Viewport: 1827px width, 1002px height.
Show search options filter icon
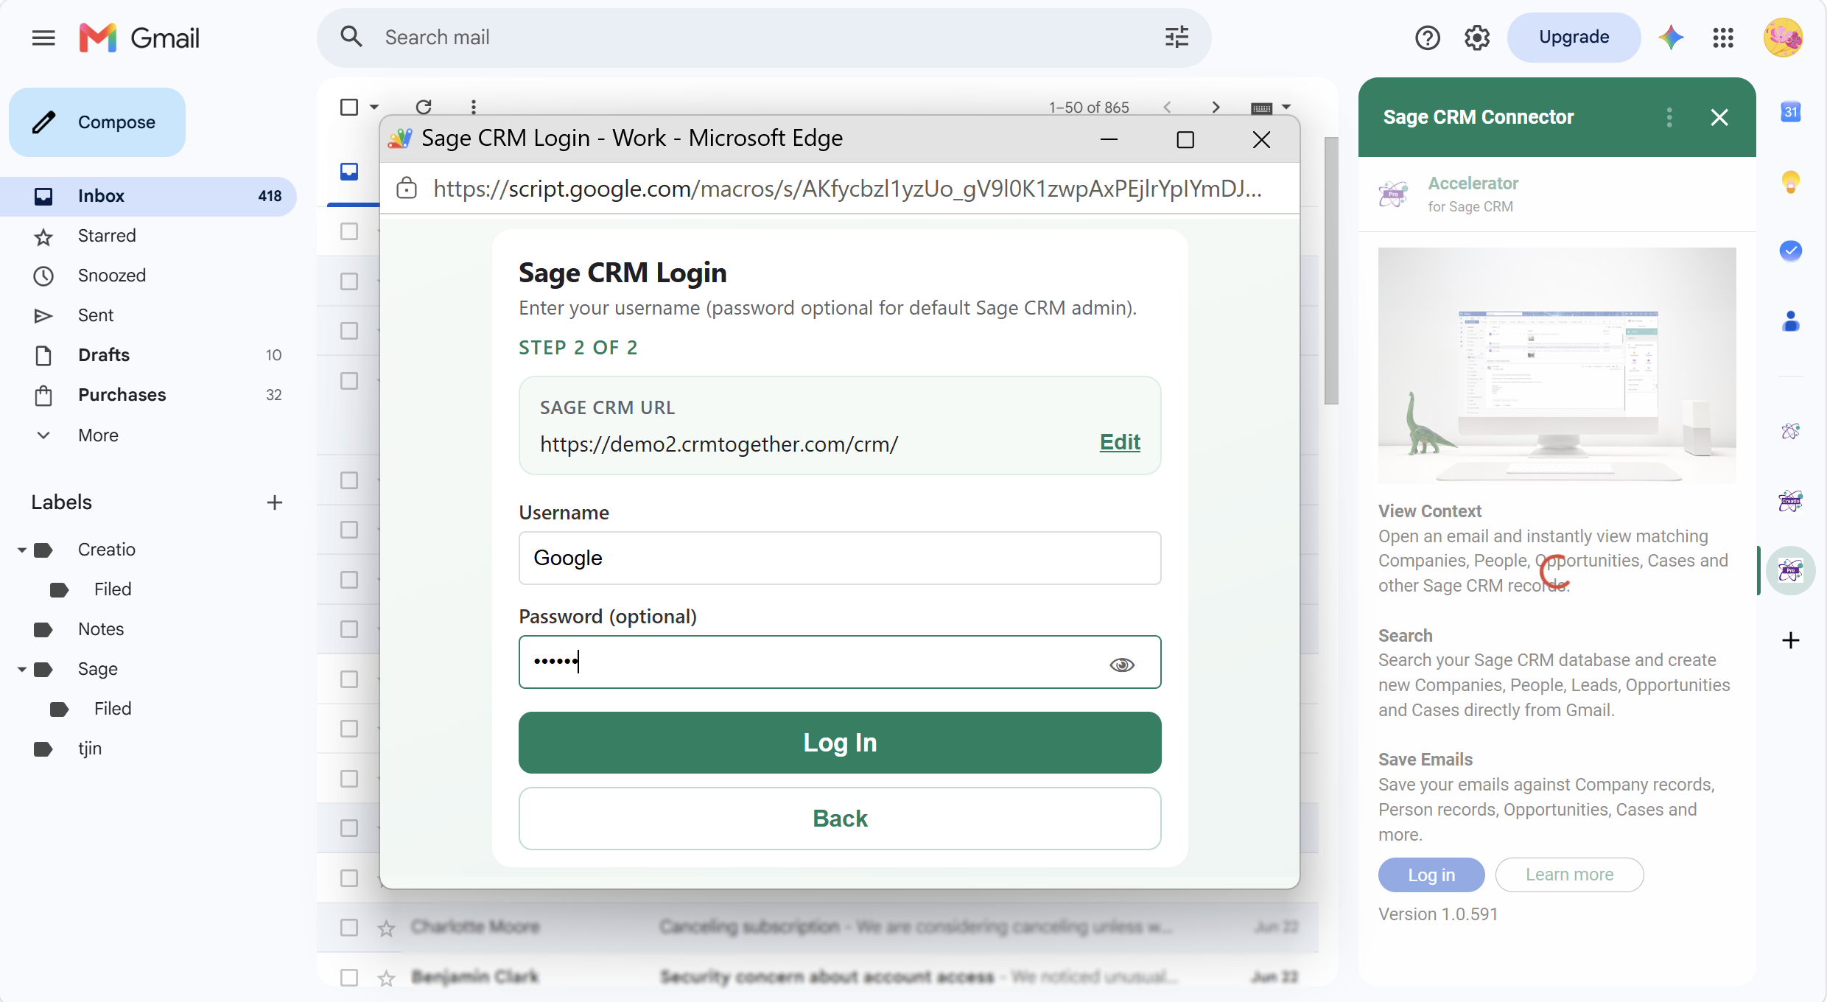tap(1176, 37)
